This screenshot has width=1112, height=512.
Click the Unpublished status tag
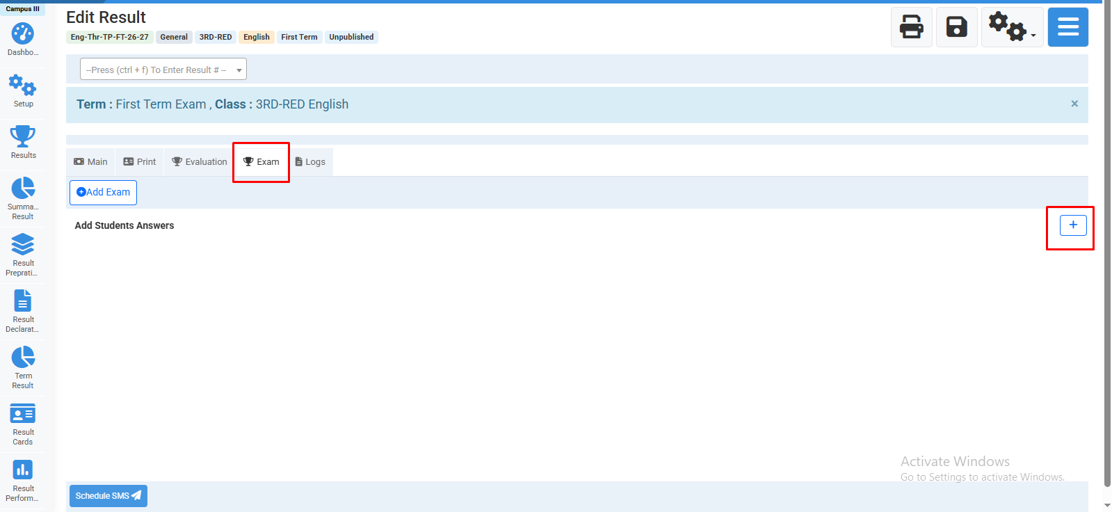351,37
